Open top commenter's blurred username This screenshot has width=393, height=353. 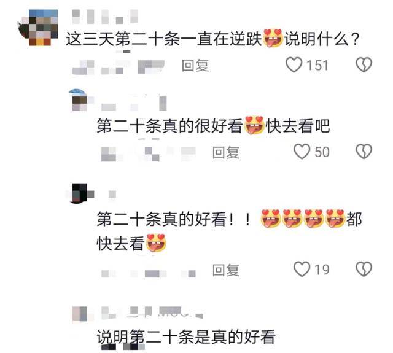pyautogui.click(x=105, y=17)
